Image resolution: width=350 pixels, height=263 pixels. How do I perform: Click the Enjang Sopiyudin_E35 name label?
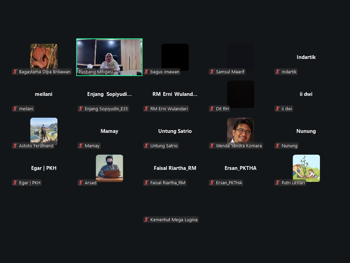[x=106, y=109]
